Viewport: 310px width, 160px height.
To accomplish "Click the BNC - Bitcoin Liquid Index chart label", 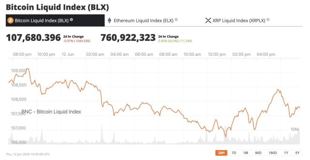I will 51,112.
